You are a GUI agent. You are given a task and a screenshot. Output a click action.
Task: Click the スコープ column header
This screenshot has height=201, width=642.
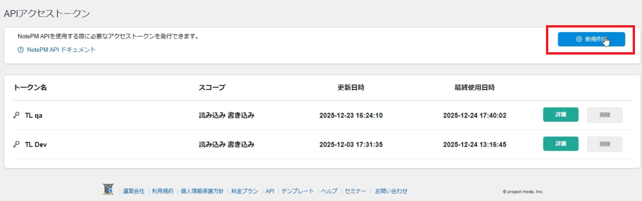(x=212, y=87)
